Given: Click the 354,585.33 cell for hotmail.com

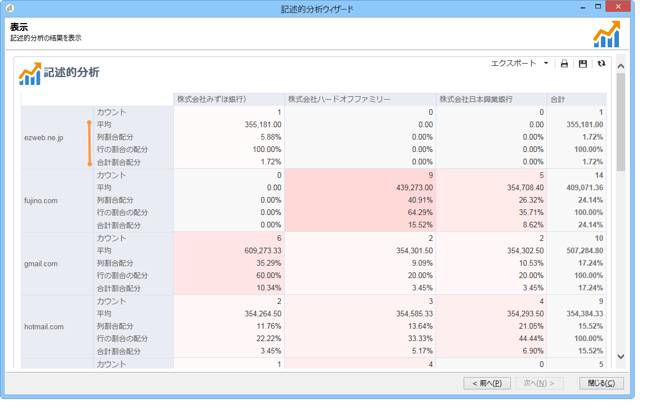Looking at the screenshot, I should 414,314.
